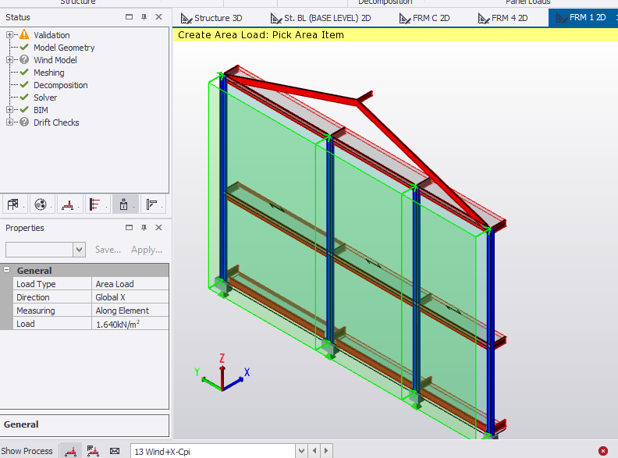Screen dimensions: 618x458
Task: Go to next loadcase arrow
Action: (x=326, y=450)
